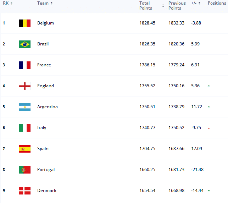Sort table by Team column

(x=45, y=3)
